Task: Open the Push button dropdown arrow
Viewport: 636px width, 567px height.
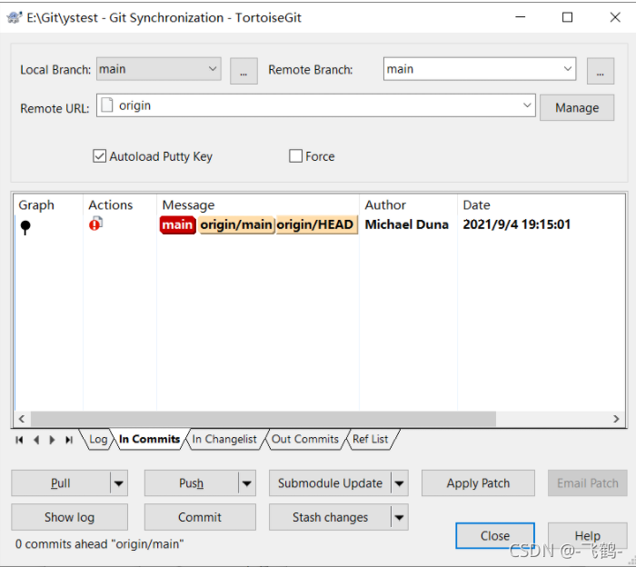Action: [x=246, y=483]
